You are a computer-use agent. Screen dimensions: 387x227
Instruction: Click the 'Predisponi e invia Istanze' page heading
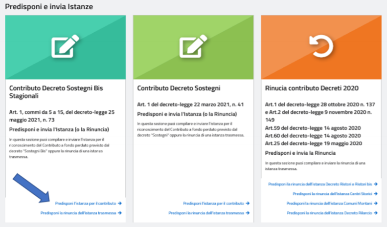click(49, 7)
